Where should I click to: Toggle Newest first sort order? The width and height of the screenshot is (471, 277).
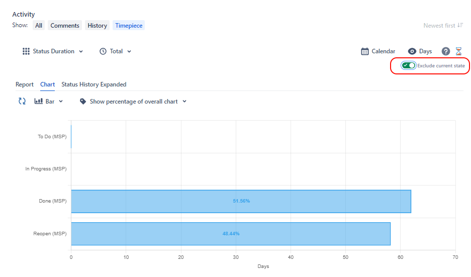[x=443, y=26]
